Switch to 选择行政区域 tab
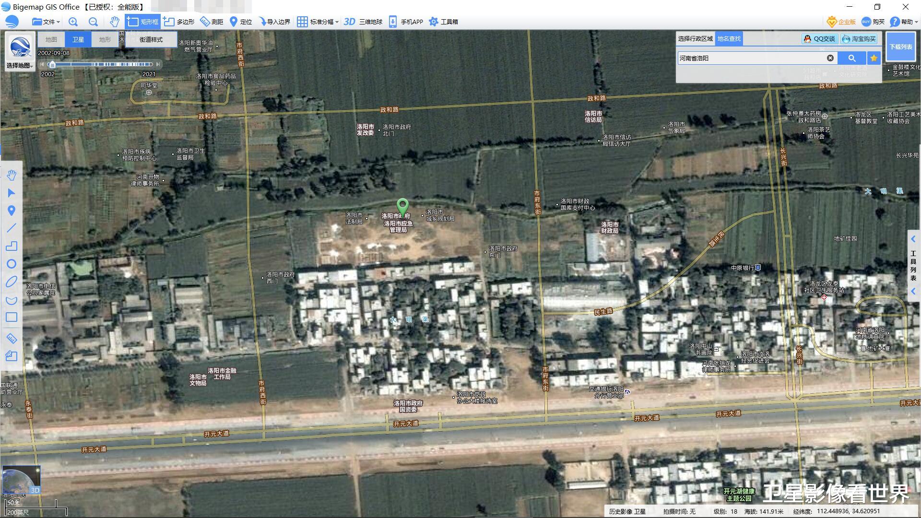 point(695,39)
